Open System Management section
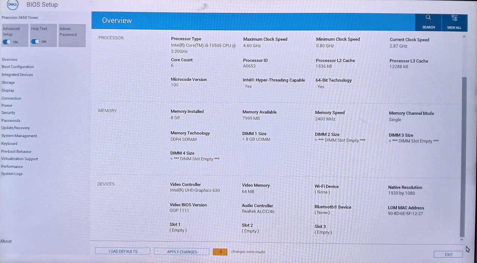 [19, 136]
